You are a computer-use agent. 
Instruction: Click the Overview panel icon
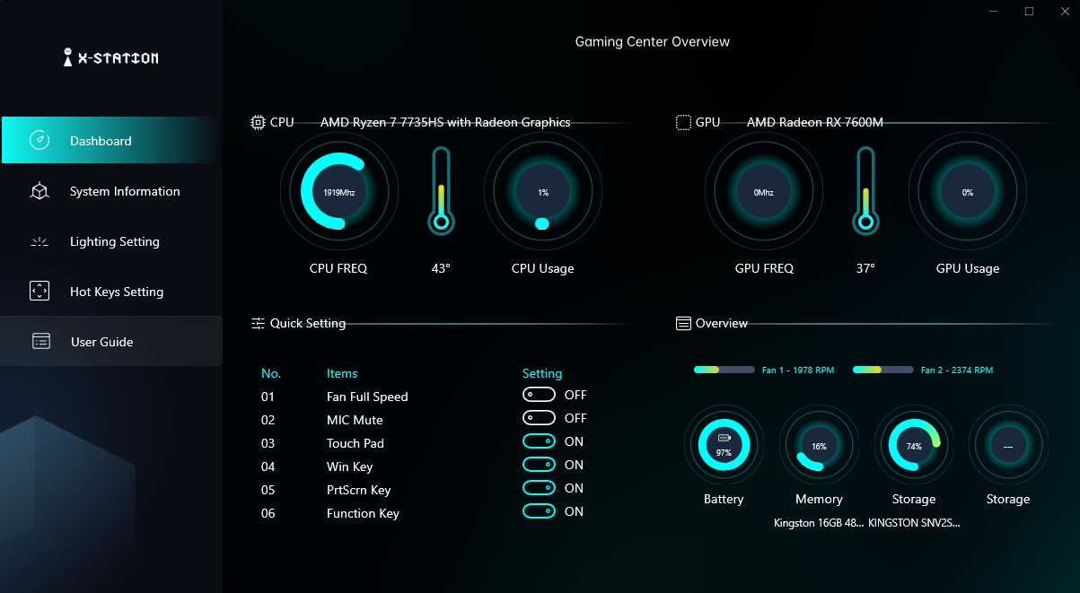[683, 323]
